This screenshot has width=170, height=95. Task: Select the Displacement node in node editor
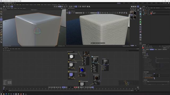96,80
